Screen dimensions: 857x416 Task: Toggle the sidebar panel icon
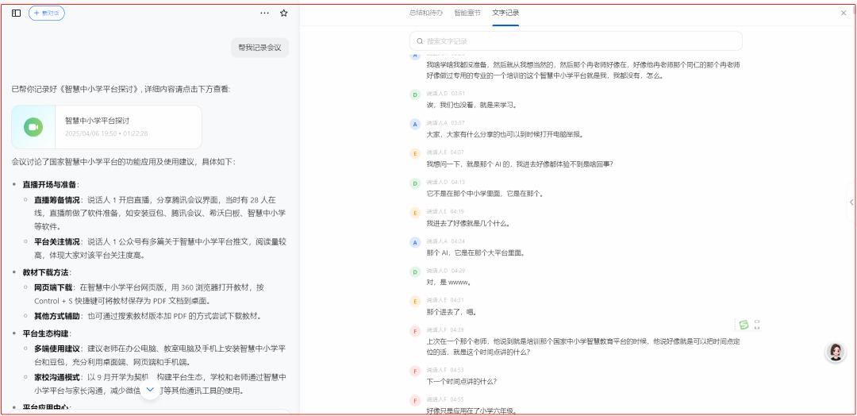[17, 13]
